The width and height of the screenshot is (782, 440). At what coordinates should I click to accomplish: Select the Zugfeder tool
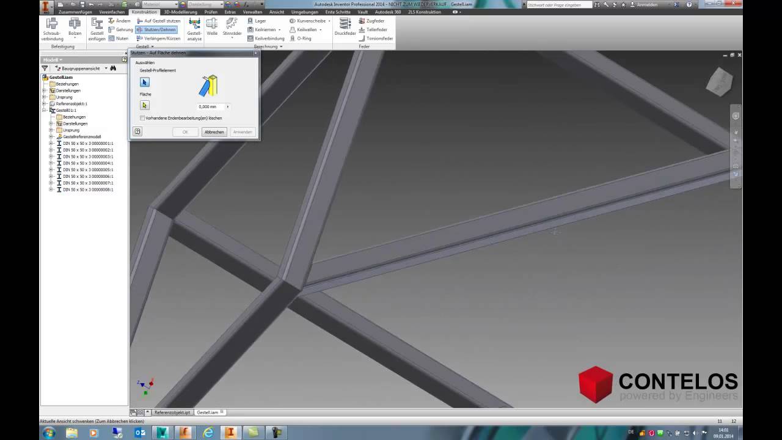coord(372,21)
